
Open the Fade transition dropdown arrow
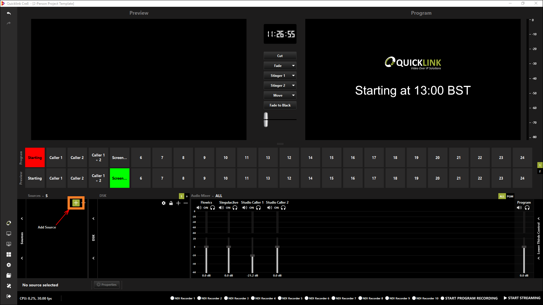pyautogui.click(x=293, y=66)
